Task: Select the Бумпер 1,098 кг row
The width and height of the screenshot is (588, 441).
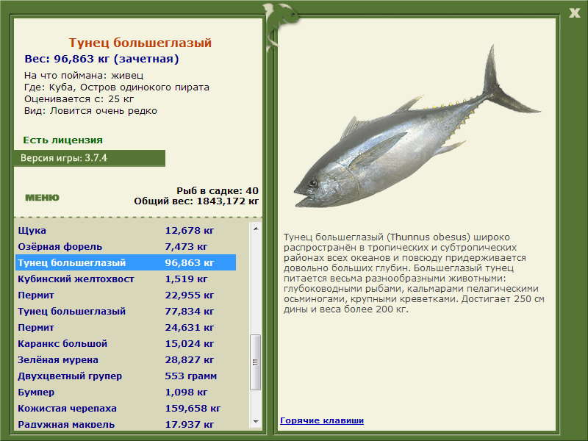Action: point(126,392)
